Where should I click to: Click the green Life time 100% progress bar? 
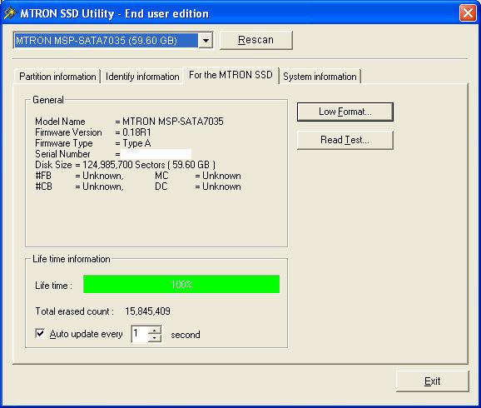pos(181,284)
